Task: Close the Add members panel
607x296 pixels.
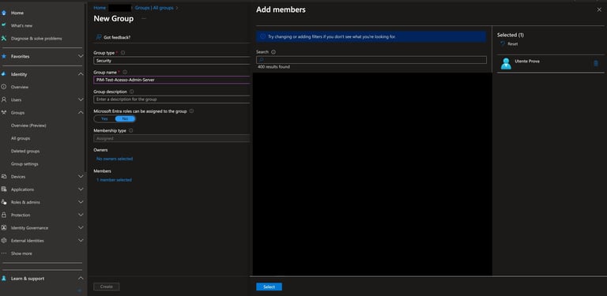Action: 599,9
